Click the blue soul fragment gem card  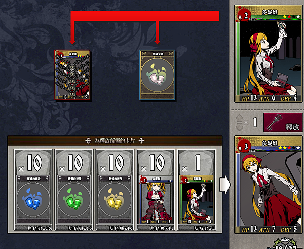(x=33, y=200)
